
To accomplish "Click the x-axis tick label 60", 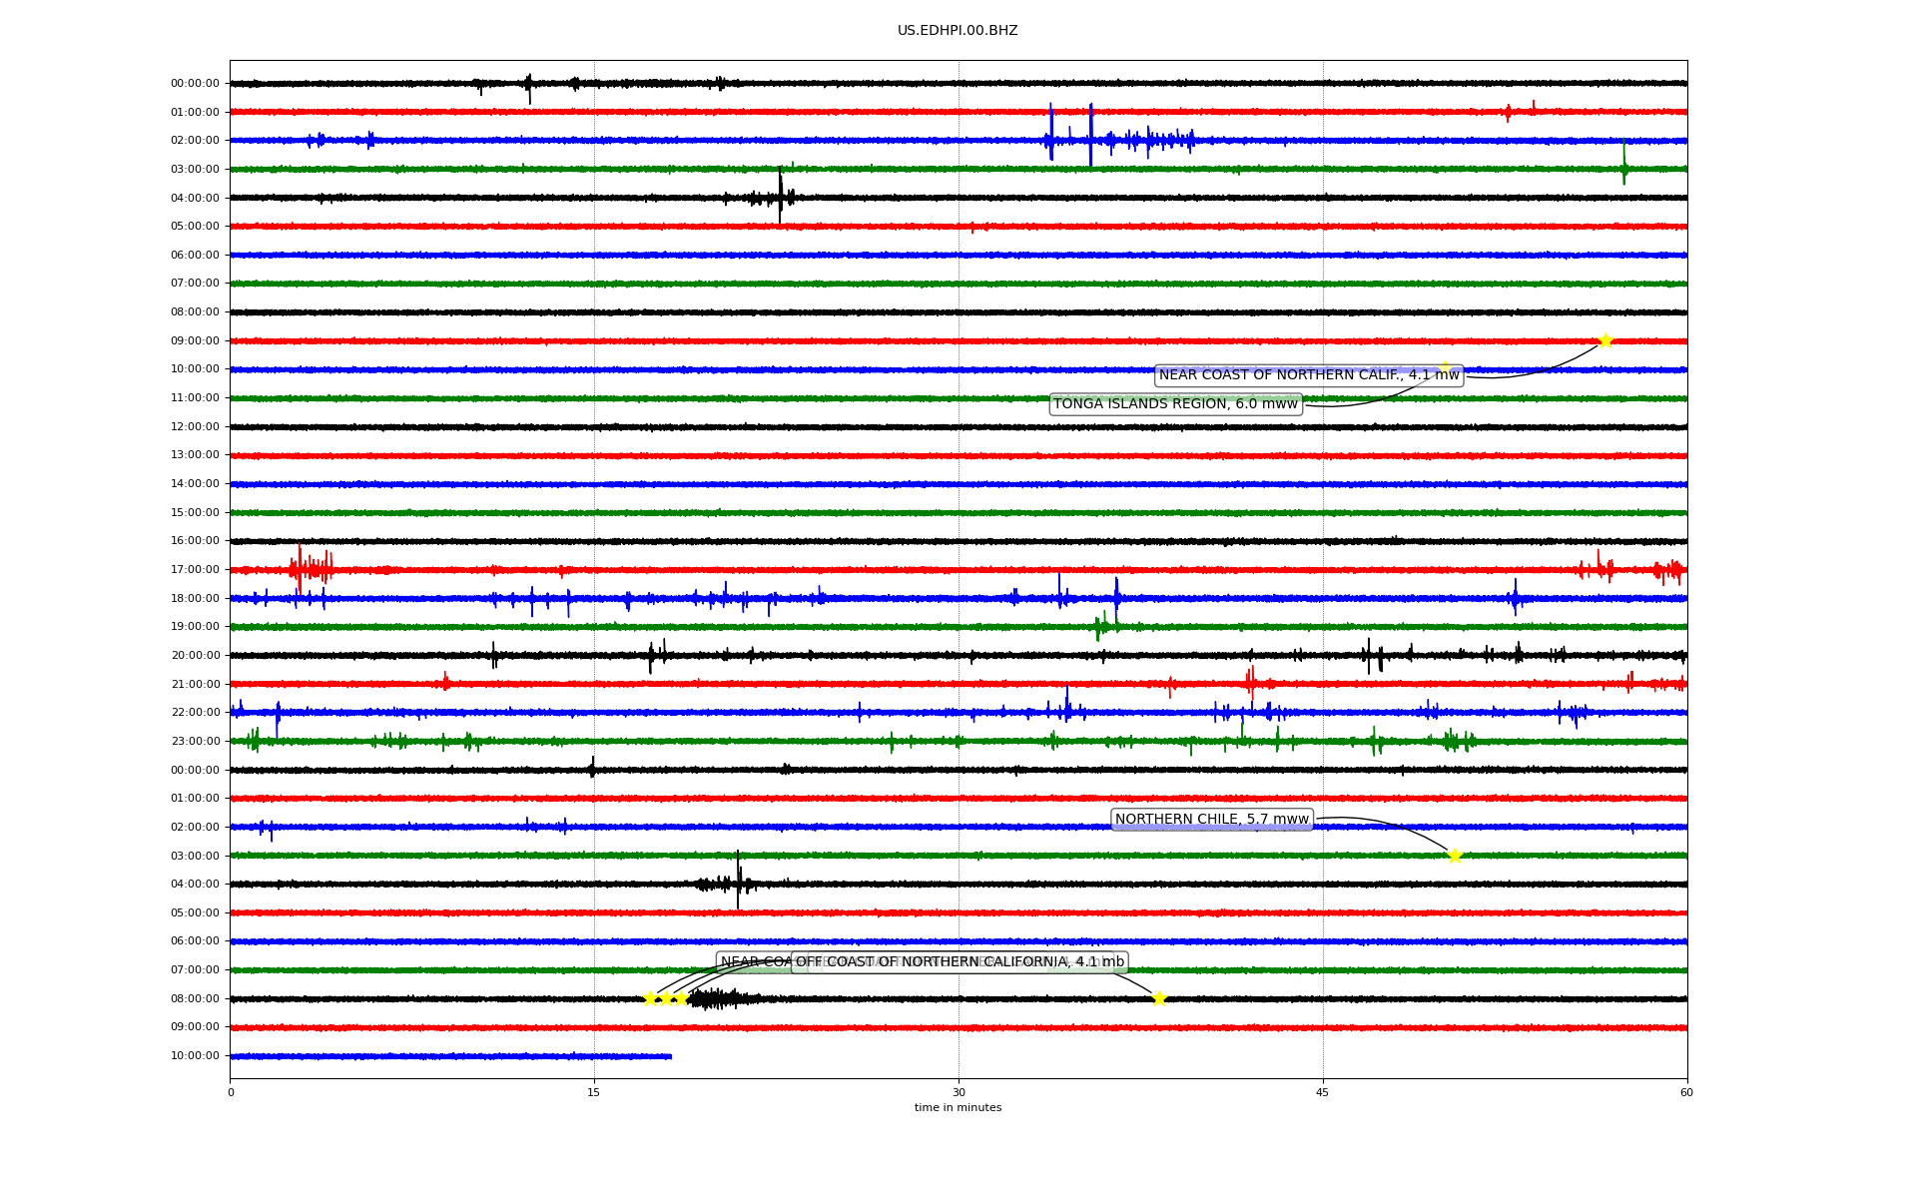I will pyautogui.click(x=1686, y=1093).
